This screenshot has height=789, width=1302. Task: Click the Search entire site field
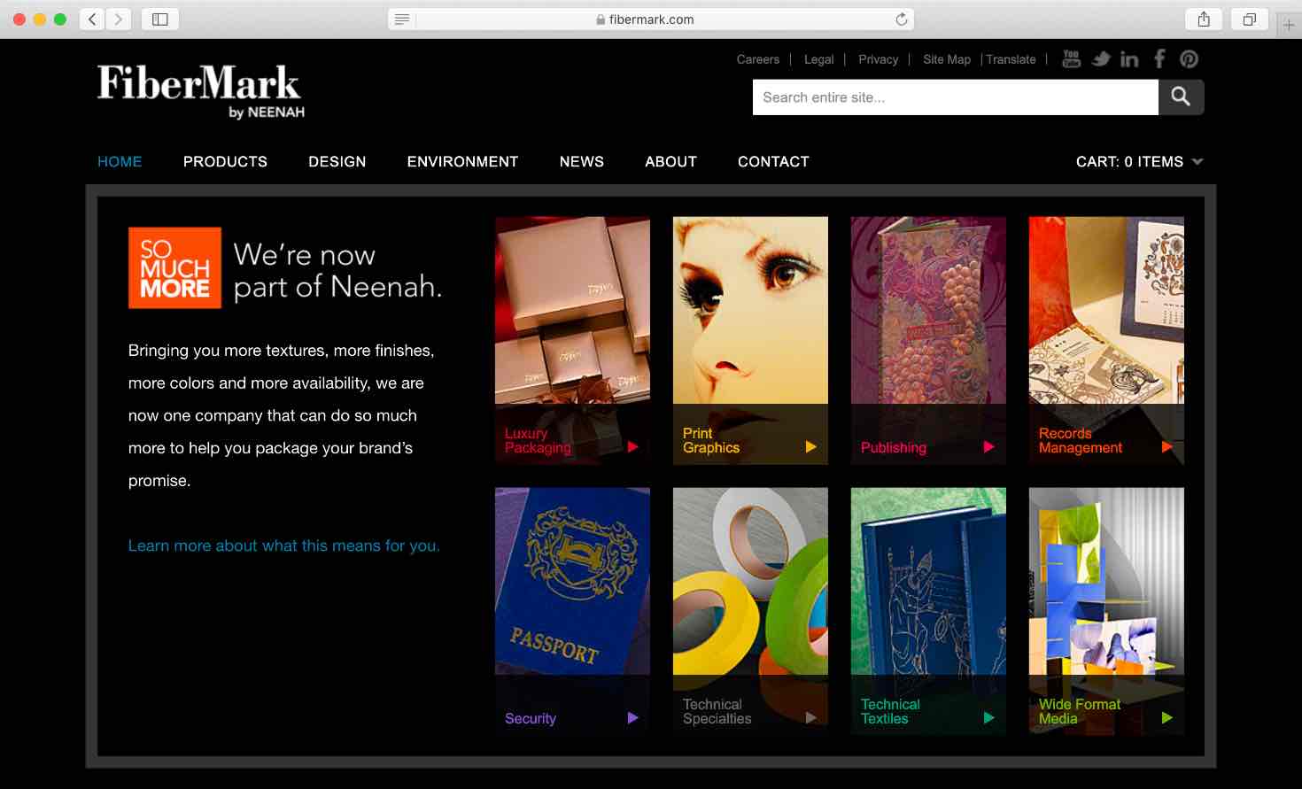[x=956, y=97]
